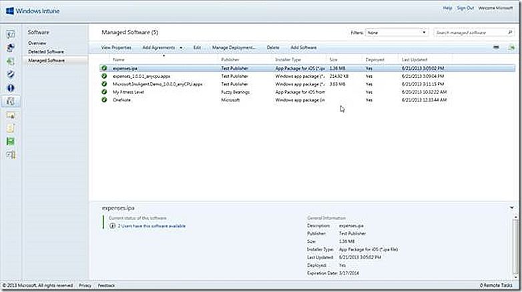The width and height of the screenshot is (522, 292).
Task: Open Detected Software in the side menu
Action: point(46,52)
